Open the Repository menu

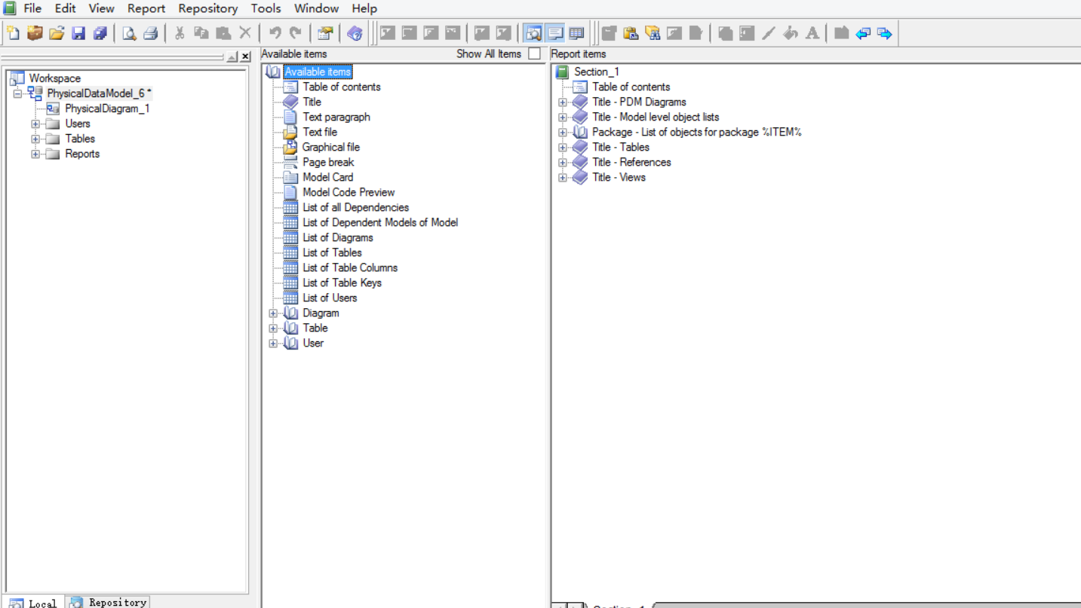208,8
